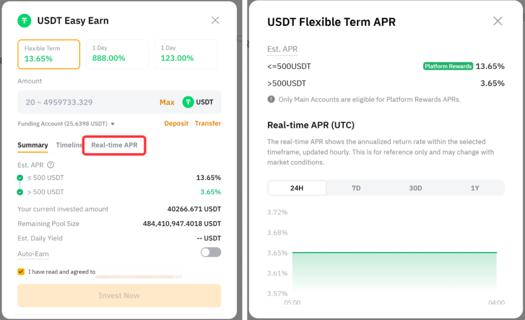Click the Max amount button

pyautogui.click(x=167, y=102)
